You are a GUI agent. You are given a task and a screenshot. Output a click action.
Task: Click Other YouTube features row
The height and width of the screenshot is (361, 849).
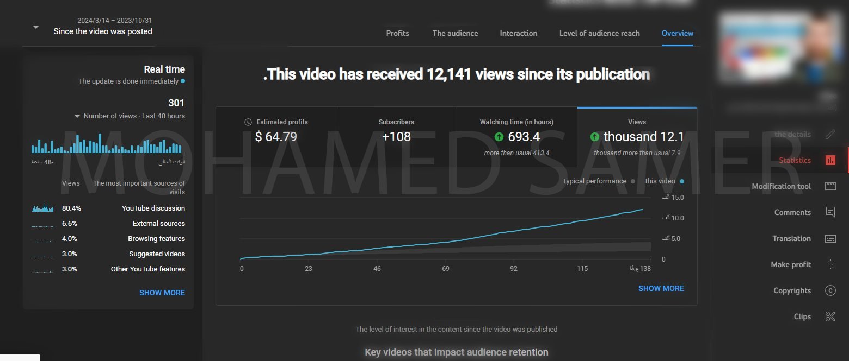coord(108,269)
